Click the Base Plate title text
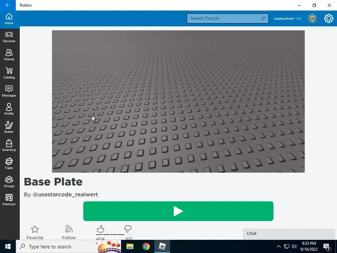 point(53,182)
